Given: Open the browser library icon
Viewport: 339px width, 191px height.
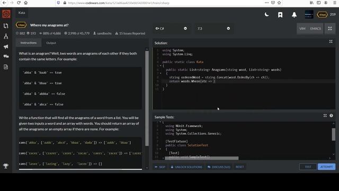Looking at the screenshot, I should [x=311, y=3].
